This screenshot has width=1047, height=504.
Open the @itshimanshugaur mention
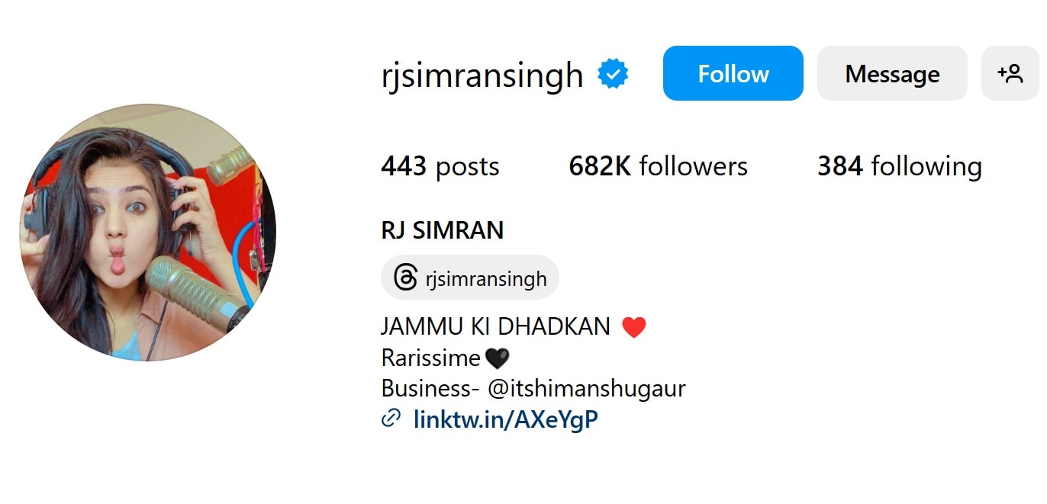587,388
